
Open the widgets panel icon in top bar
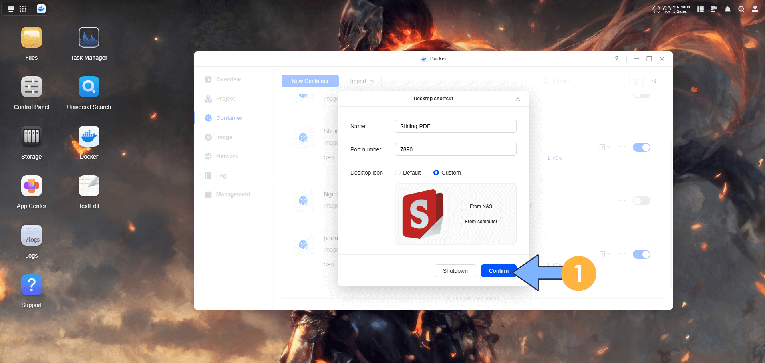pyautogui.click(x=701, y=9)
